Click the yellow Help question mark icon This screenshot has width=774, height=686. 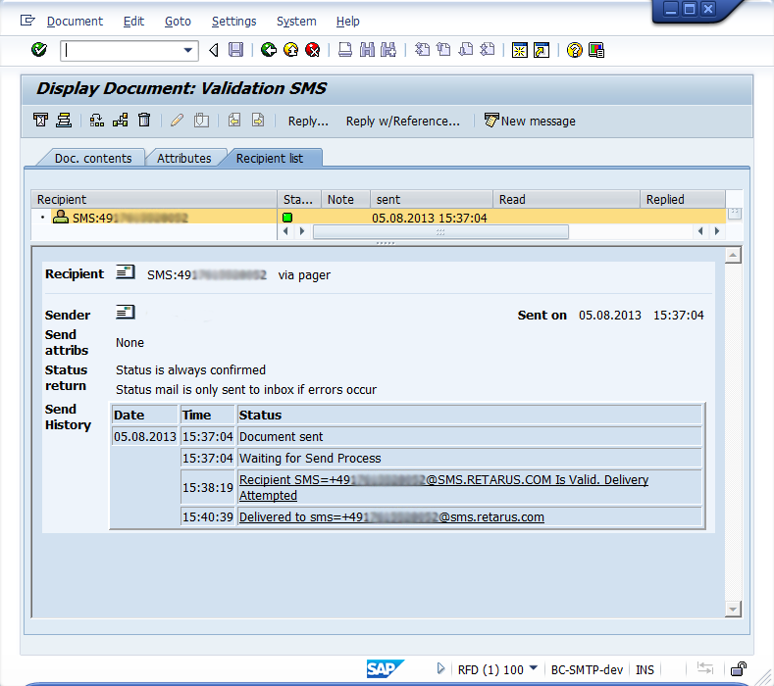tap(575, 50)
